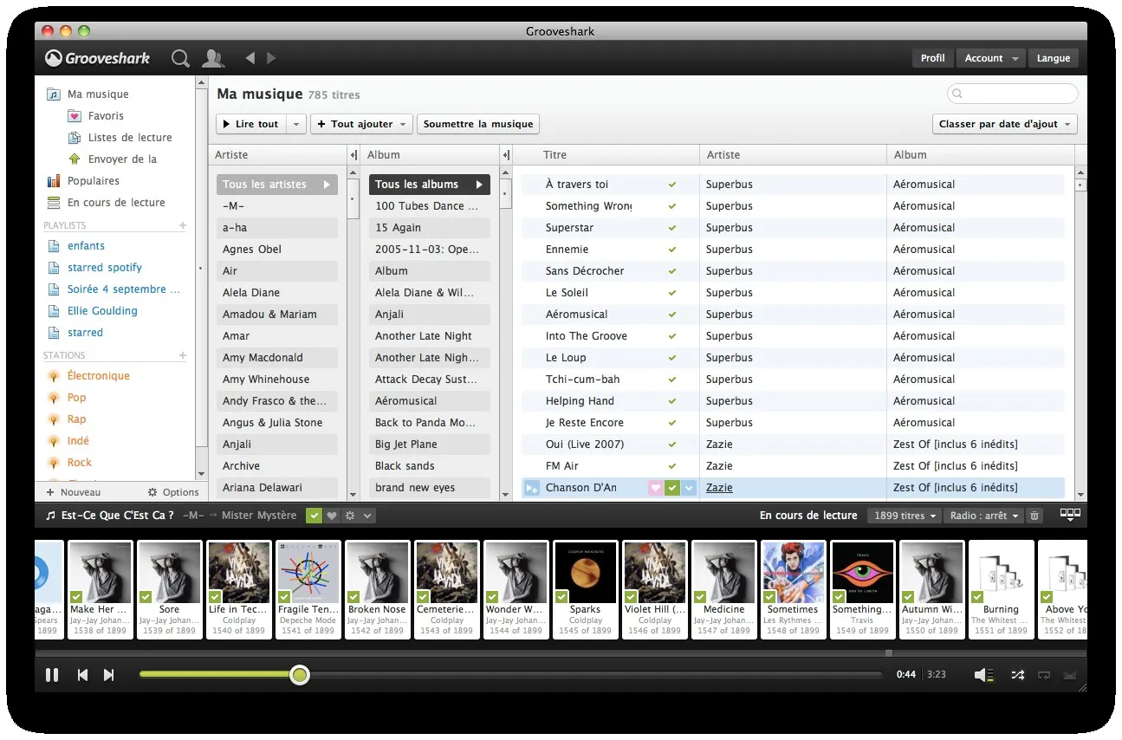The height and width of the screenshot is (740, 1122).
Task: Open Favoris in the sidebar
Action: [106, 116]
